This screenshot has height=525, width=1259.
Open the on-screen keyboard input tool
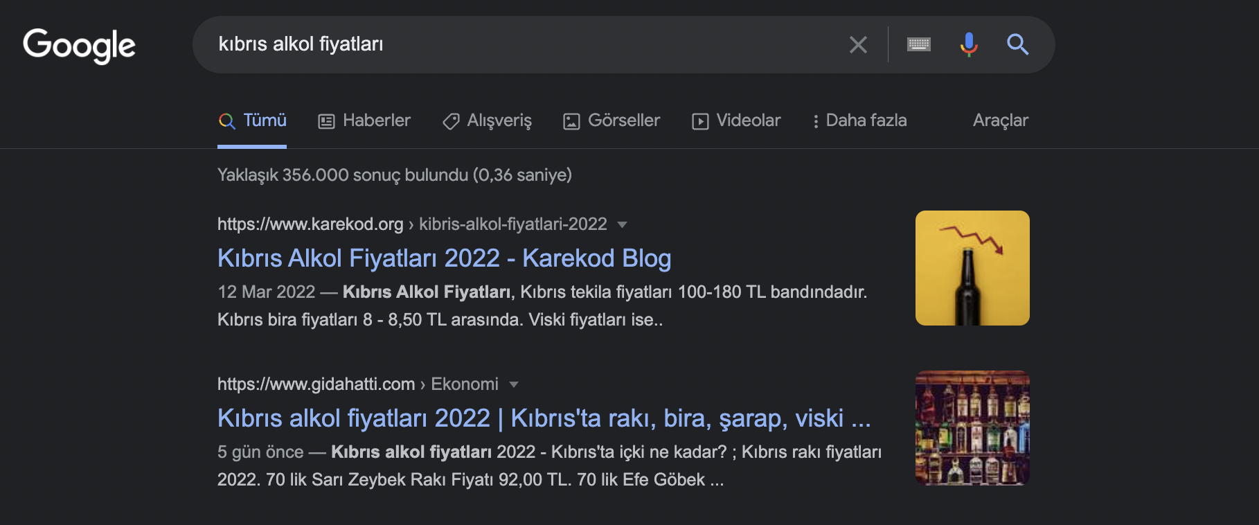(x=919, y=45)
